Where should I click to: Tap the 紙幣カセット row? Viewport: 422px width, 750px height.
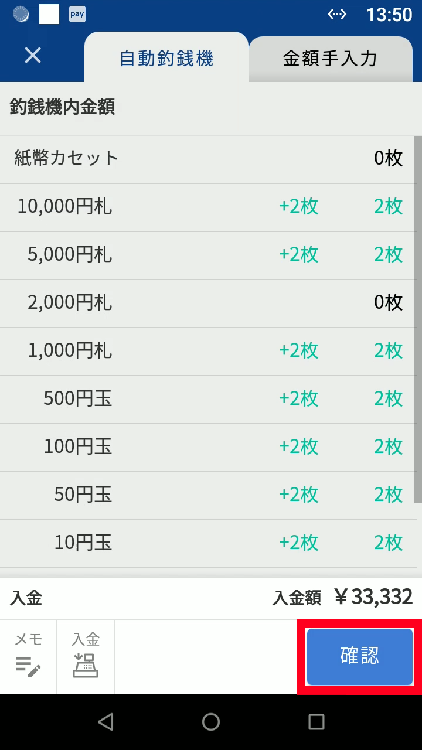tap(208, 159)
